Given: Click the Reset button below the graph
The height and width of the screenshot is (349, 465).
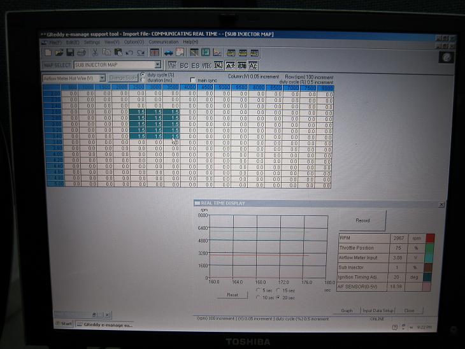Looking at the screenshot, I should click(x=232, y=295).
